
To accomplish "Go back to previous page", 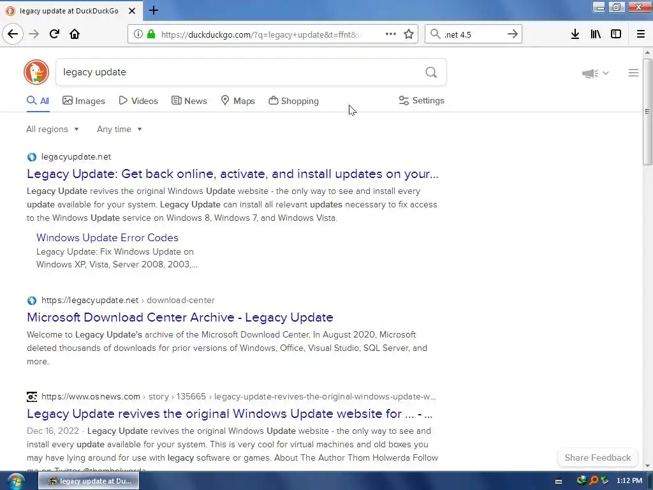I will point(13,34).
